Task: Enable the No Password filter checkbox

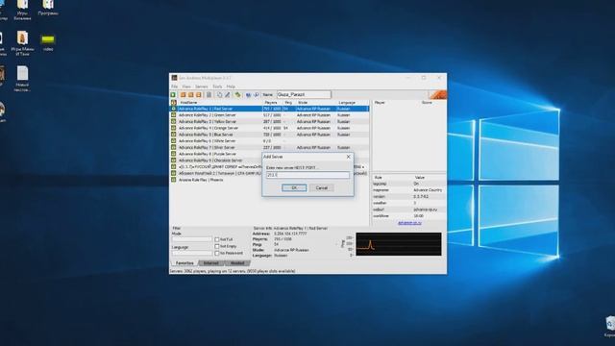Action: click(x=217, y=254)
